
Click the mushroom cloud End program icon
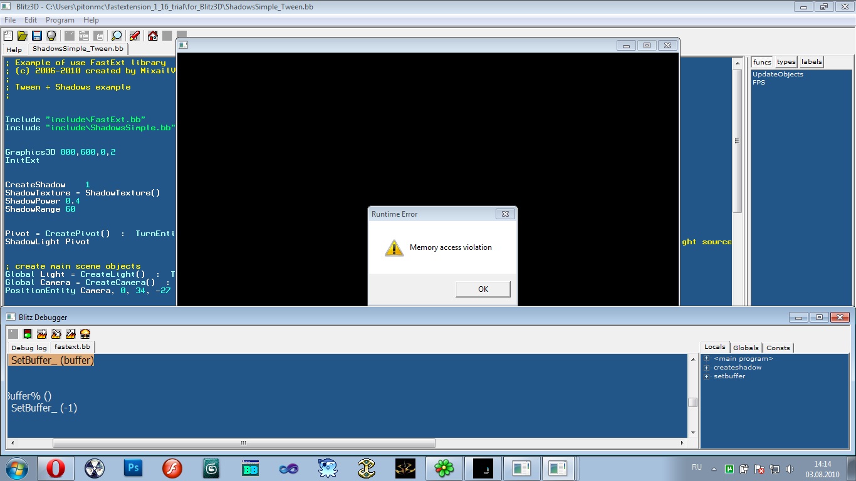85,334
